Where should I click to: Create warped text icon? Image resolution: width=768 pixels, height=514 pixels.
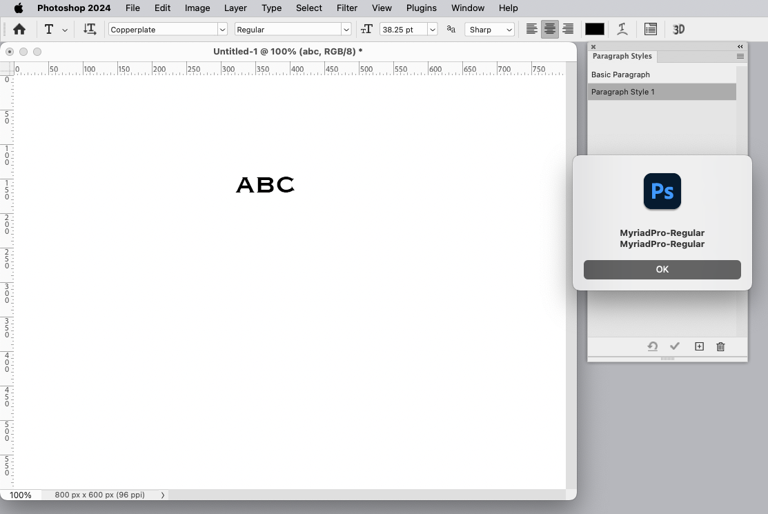622,30
